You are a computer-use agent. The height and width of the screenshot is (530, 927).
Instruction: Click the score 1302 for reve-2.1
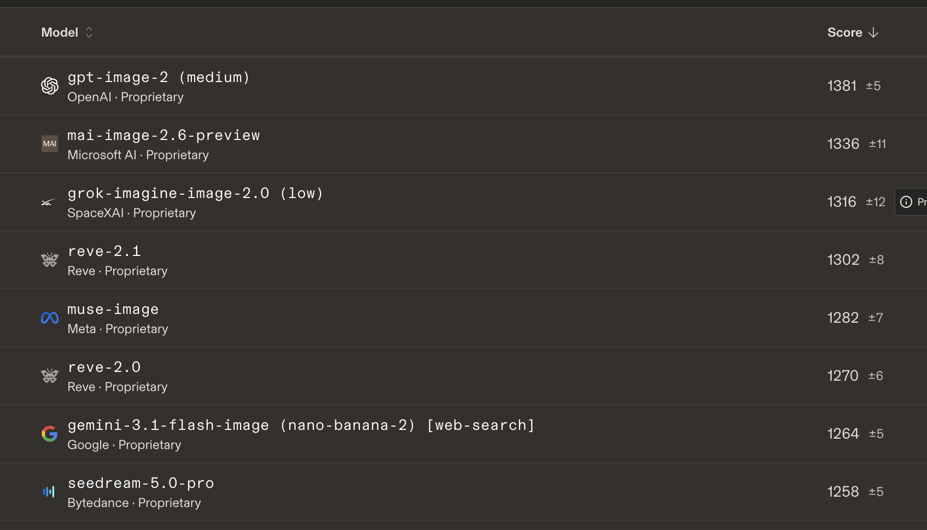pos(843,260)
